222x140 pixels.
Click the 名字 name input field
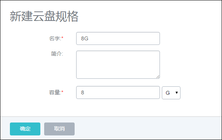[118, 38]
